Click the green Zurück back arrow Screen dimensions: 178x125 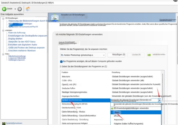click(x=4, y=9)
